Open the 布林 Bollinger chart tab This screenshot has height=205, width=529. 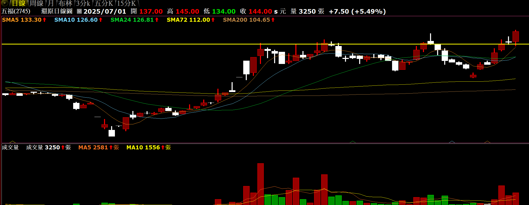pos(65,4)
